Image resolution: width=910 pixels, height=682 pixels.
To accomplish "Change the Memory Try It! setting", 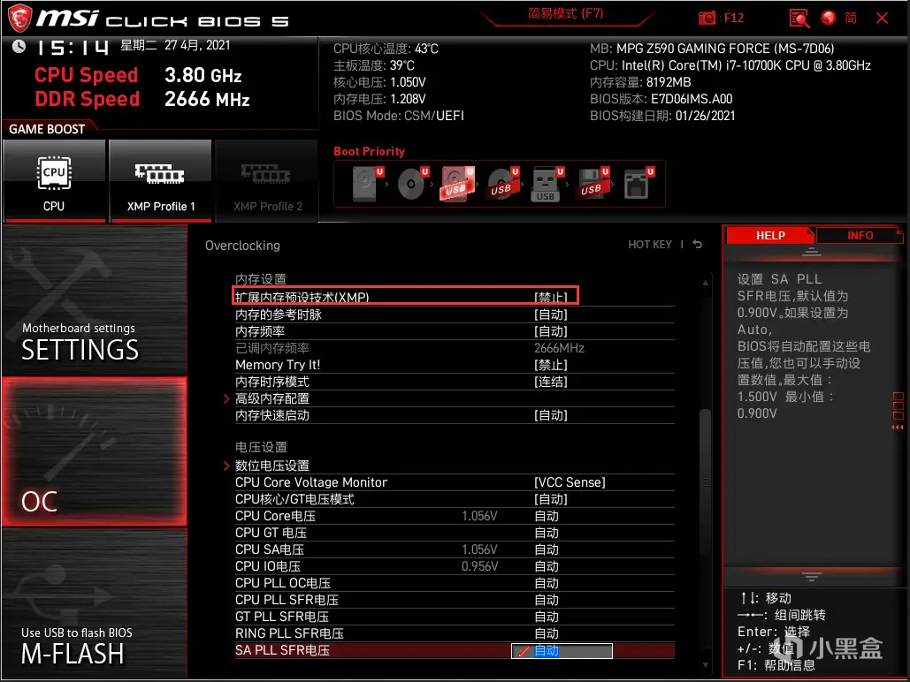I will 455,365.
